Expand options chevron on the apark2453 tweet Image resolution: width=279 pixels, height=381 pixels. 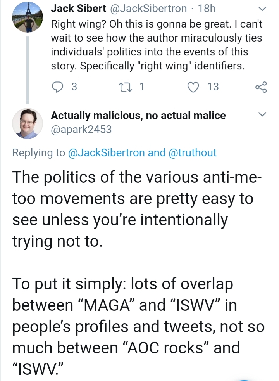click(262, 114)
